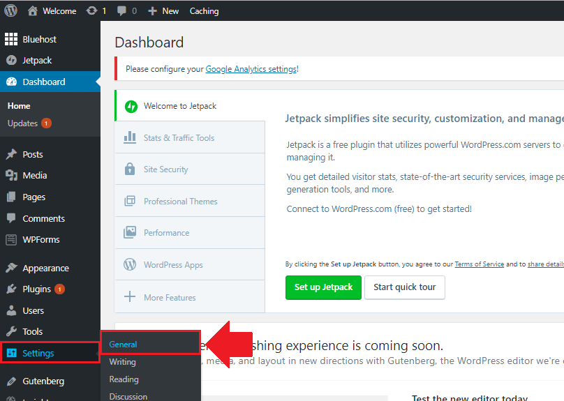Screen dimensions: 564x401
Task: Click the updates refresh icon in admin bar
Action: pos(91,10)
